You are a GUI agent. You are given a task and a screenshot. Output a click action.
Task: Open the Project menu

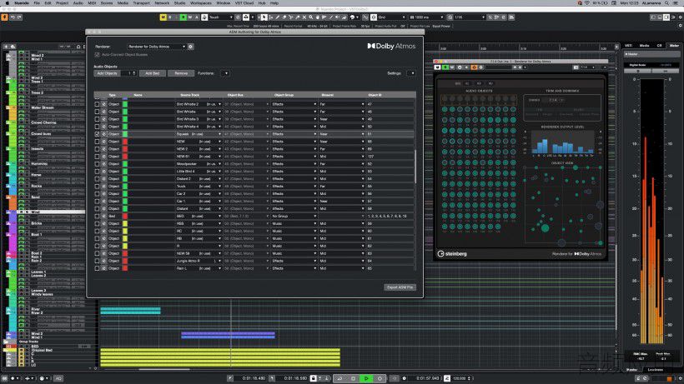click(62, 2)
